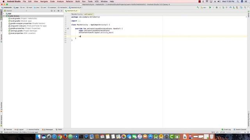Click the override gutter icon beside onCreate

pyautogui.click(x=68, y=28)
